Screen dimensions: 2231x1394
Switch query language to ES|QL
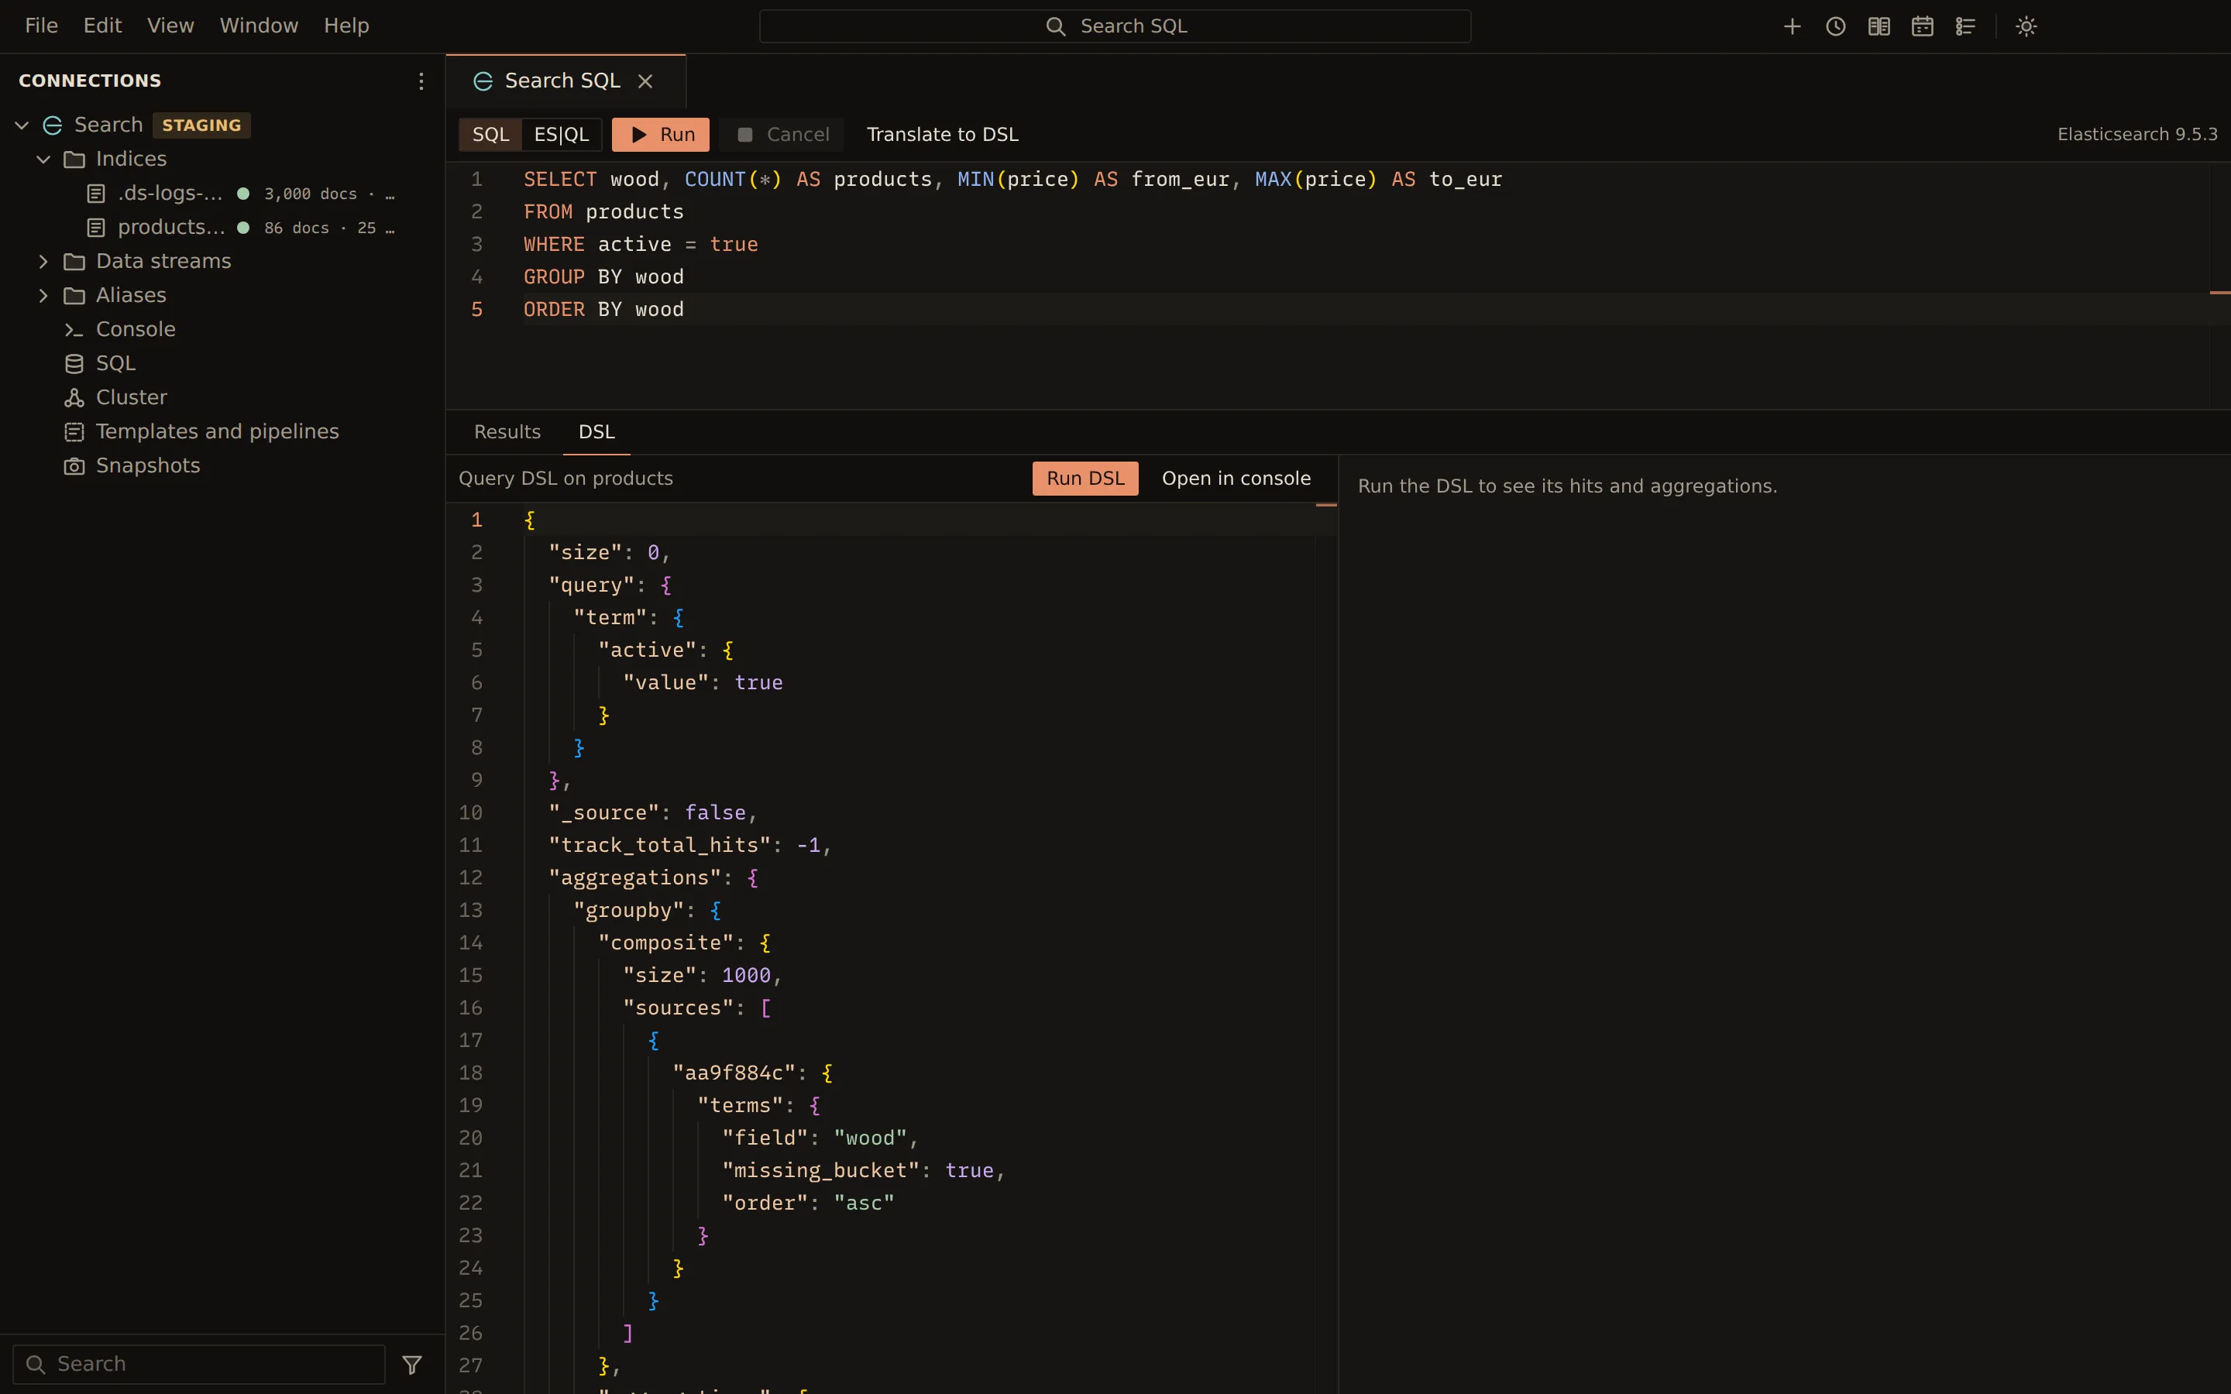tap(562, 135)
